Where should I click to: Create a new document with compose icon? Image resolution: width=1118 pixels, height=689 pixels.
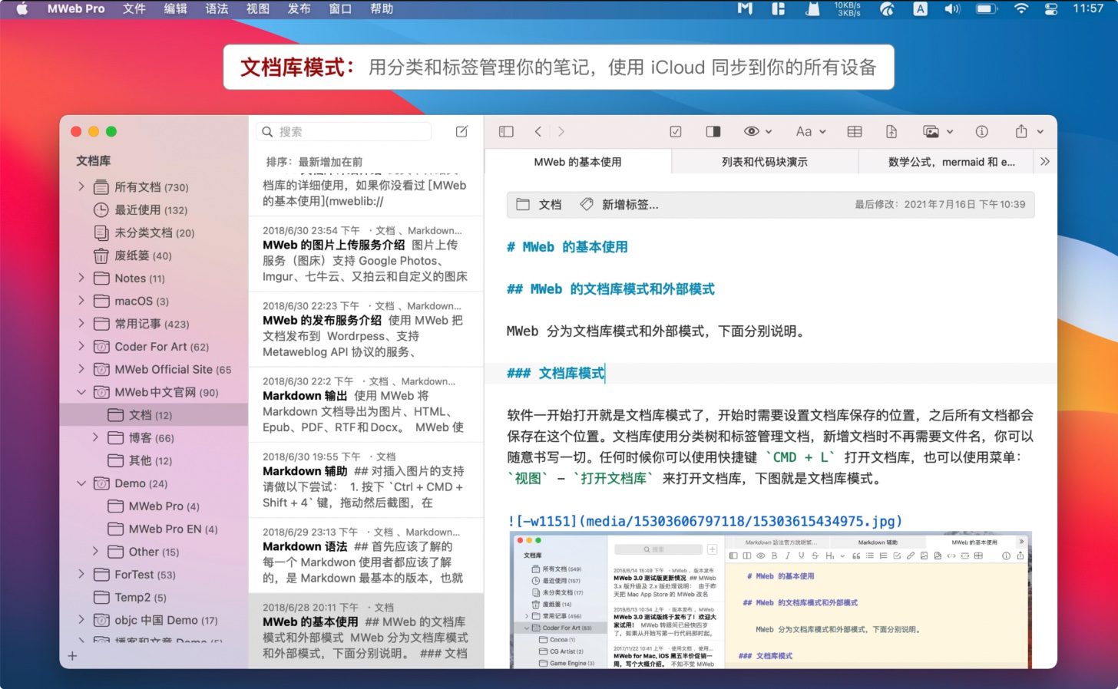coord(462,132)
